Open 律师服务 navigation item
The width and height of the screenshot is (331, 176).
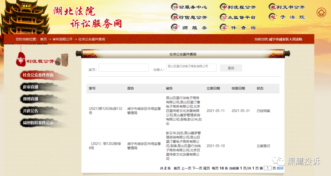tap(189, 28)
